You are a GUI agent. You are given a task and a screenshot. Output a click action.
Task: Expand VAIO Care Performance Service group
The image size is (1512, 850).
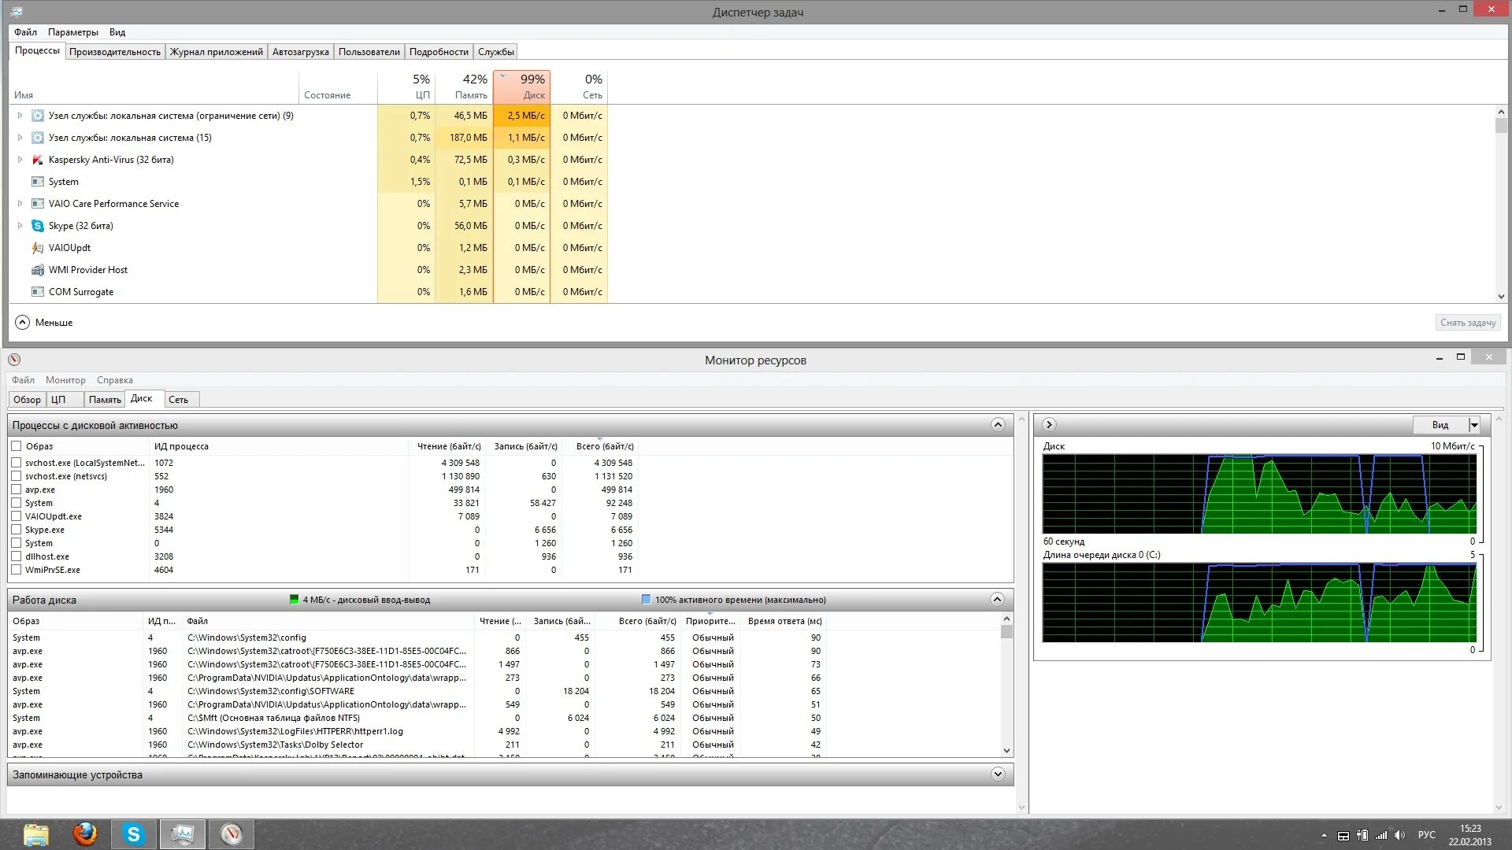pyautogui.click(x=20, y=204)
